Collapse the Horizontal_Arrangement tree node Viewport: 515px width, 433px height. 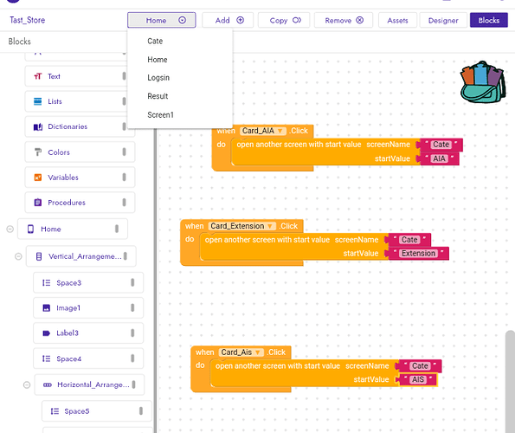coord(27,385)
